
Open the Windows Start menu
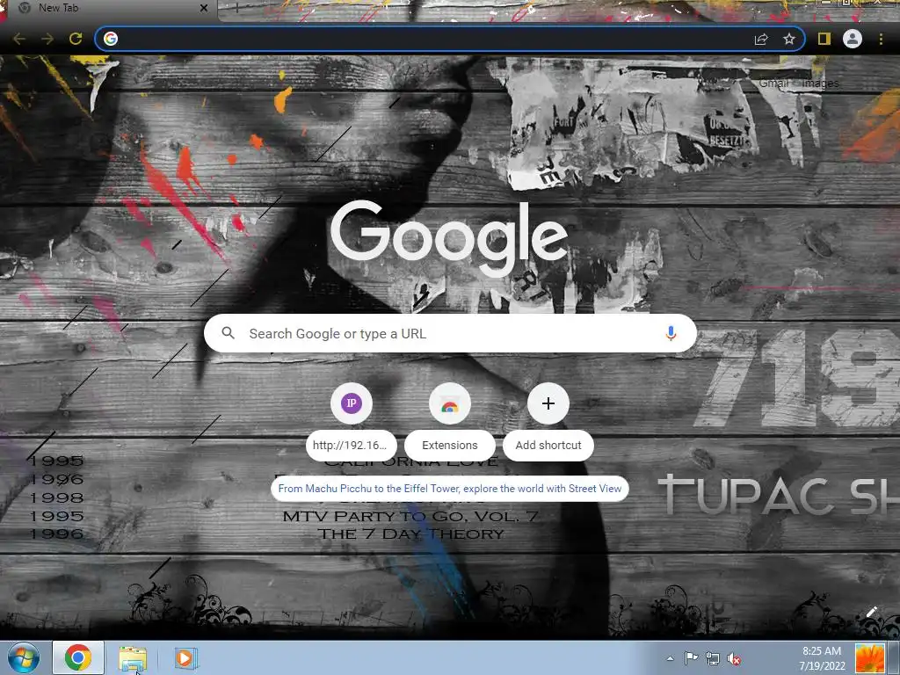(x=23, y=657)
